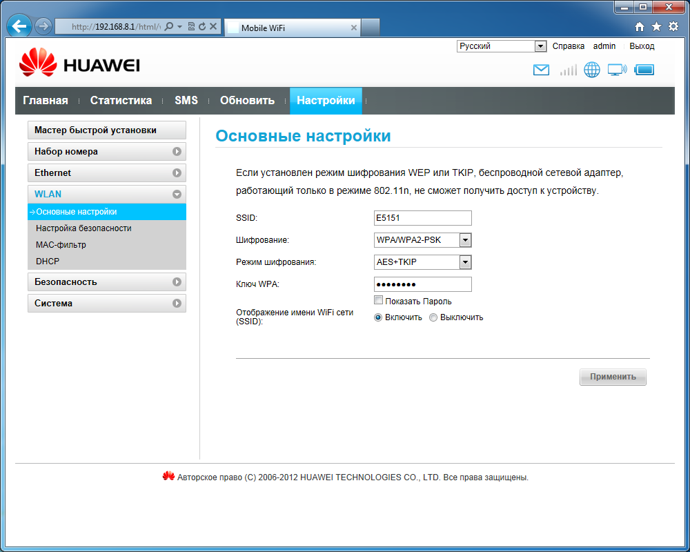
Task: Open the SMS tab in navigation
Action: pos(186,100)
